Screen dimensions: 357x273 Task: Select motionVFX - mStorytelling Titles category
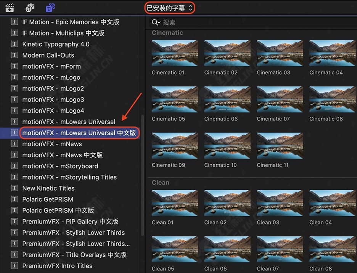[x=69, y=177]
